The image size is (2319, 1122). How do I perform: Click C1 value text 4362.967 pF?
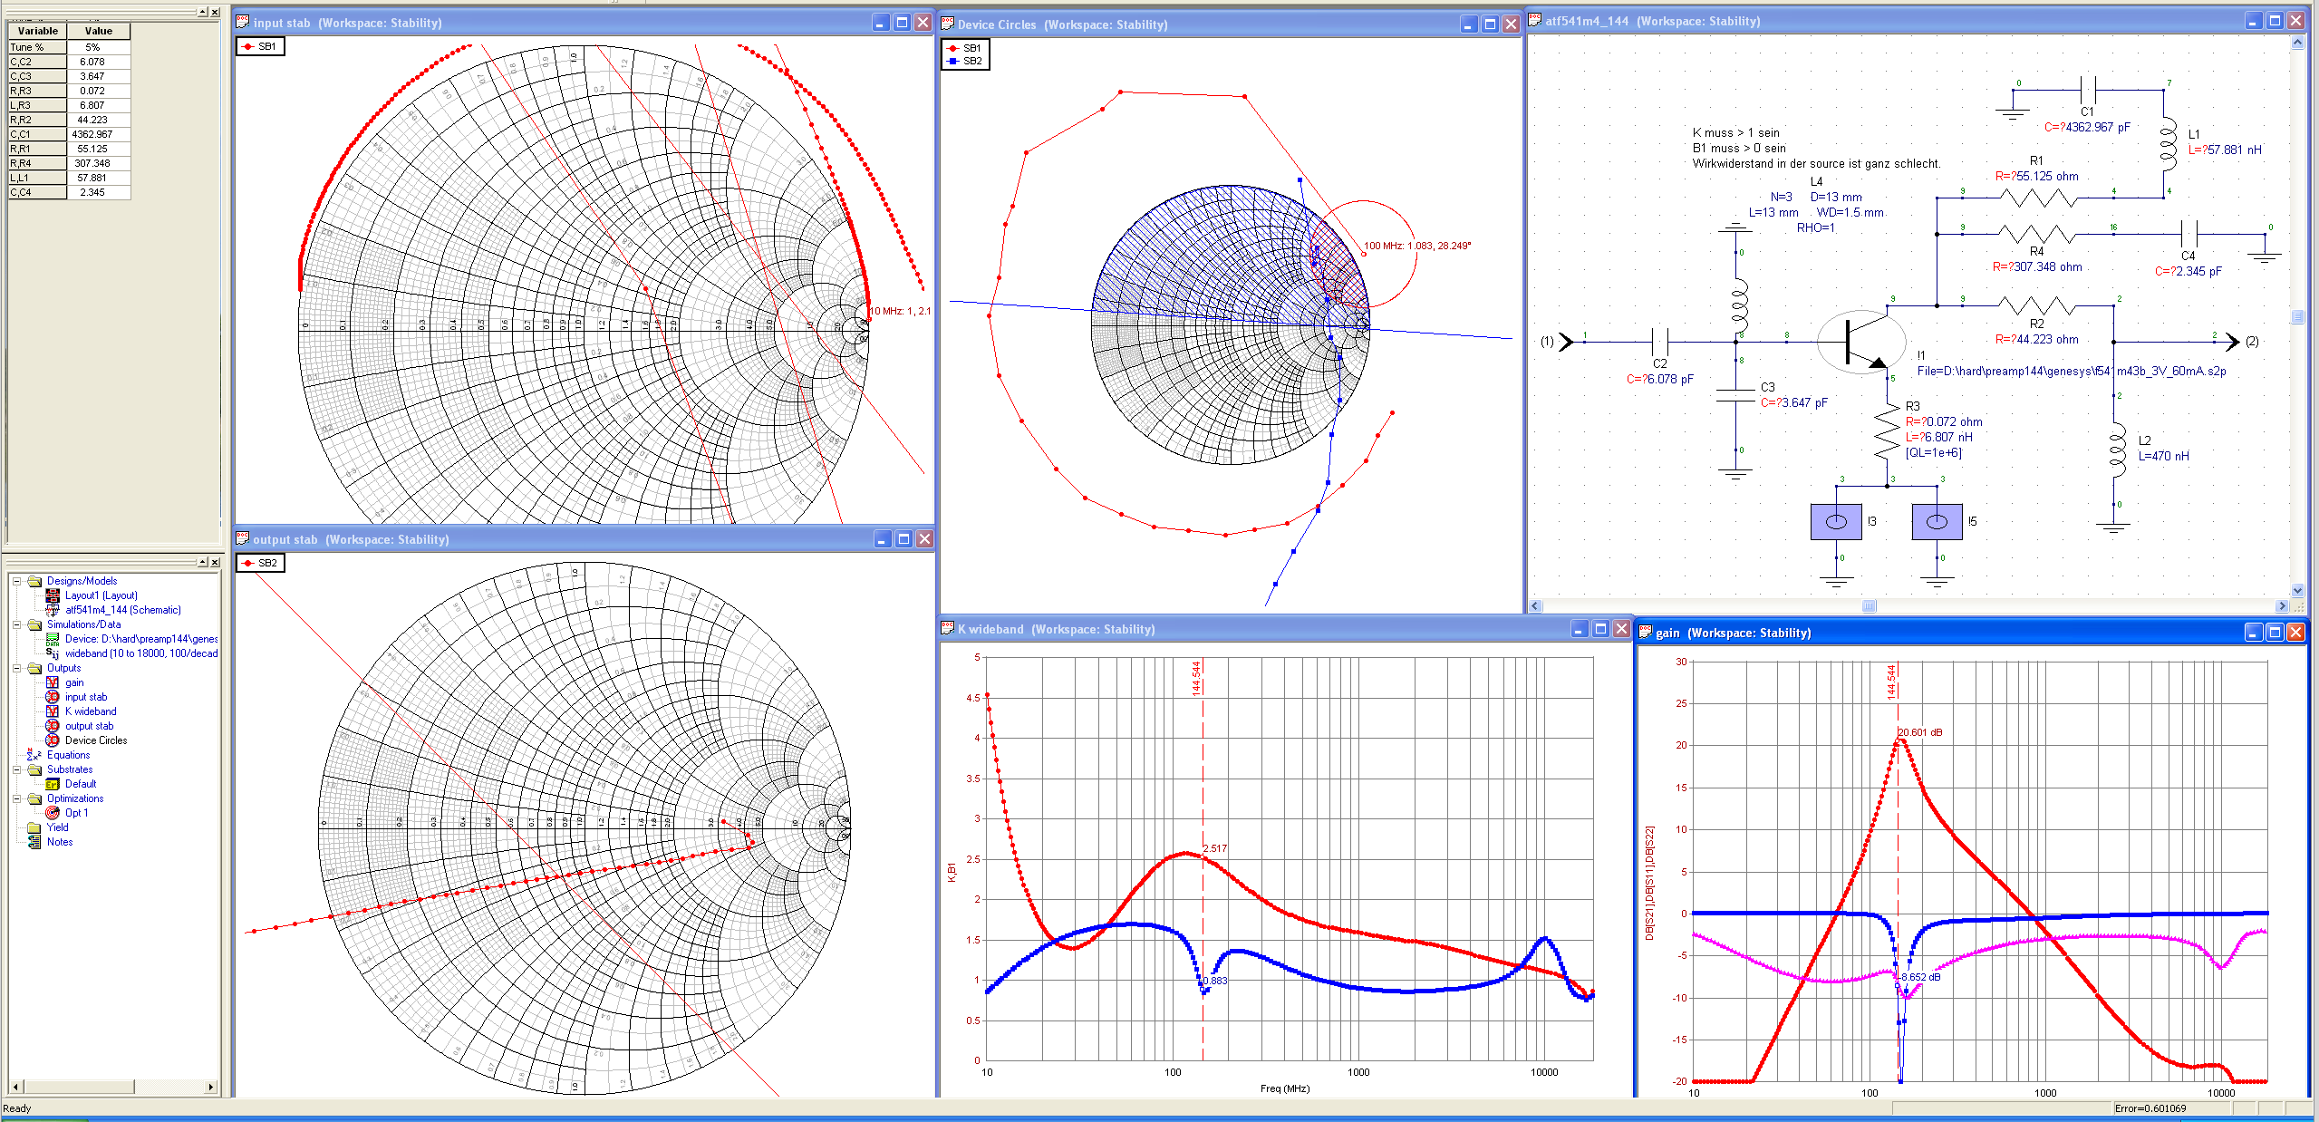click(x=2087, y=128)
